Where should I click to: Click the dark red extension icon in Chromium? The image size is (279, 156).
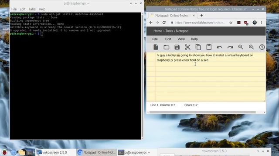point(239,22)
